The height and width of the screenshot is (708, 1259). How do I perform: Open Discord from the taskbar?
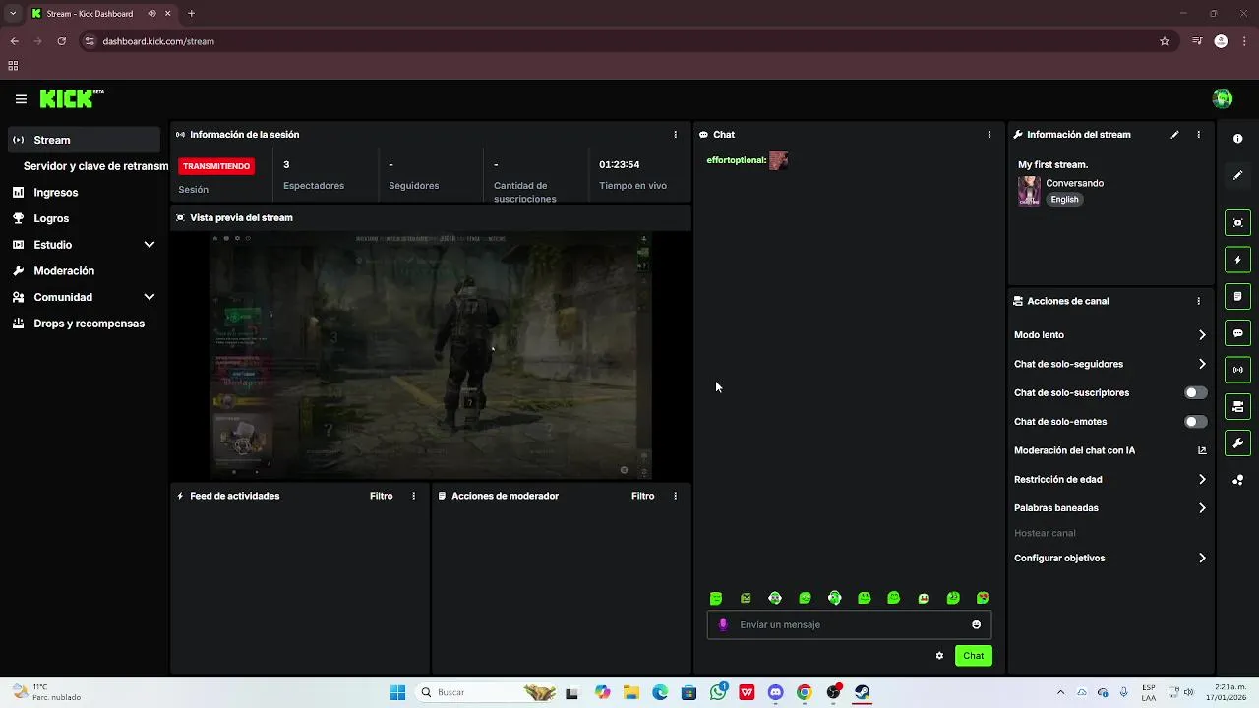776,692
